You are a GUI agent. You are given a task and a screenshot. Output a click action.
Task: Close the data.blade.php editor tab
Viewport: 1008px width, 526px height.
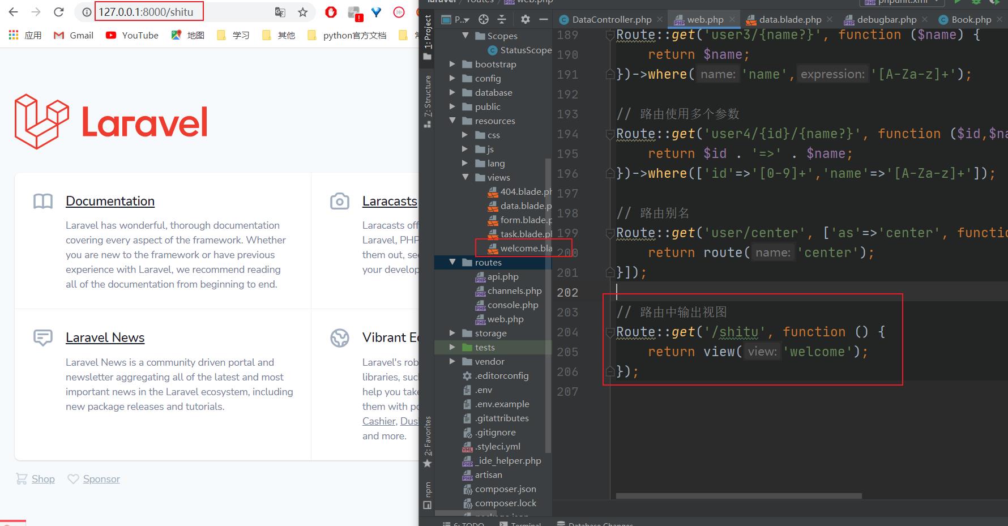coord(830,19)
